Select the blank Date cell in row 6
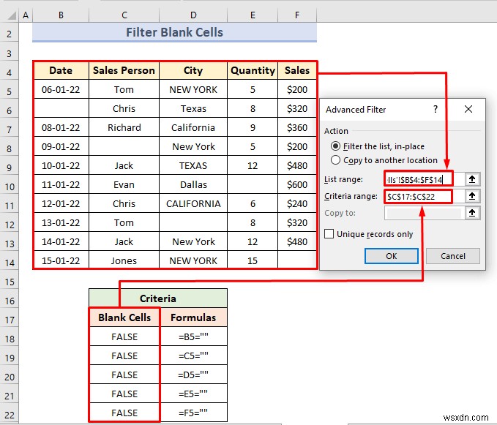This screenshot has width=497, height=425. 61,108
